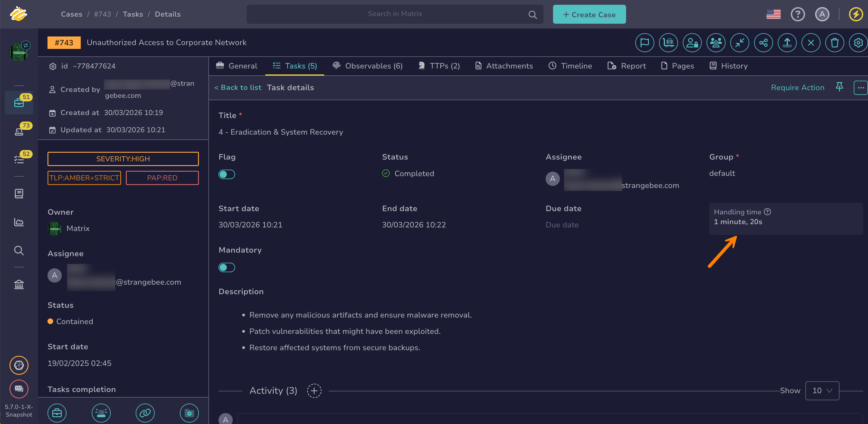Click the SEVERITY:HIGH colored tag

coord(123,159)
